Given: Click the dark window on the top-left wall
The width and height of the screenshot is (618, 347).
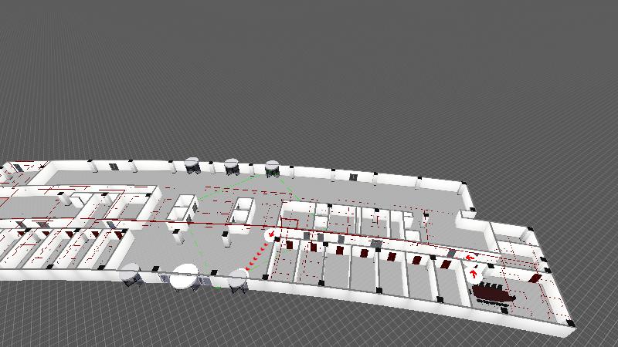Looking at the screenshot, I should [114, 167].
